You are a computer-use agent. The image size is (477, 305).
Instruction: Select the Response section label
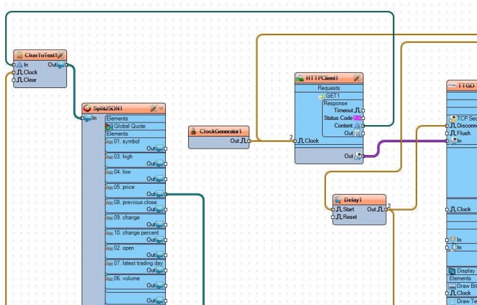tap(335, 103)
